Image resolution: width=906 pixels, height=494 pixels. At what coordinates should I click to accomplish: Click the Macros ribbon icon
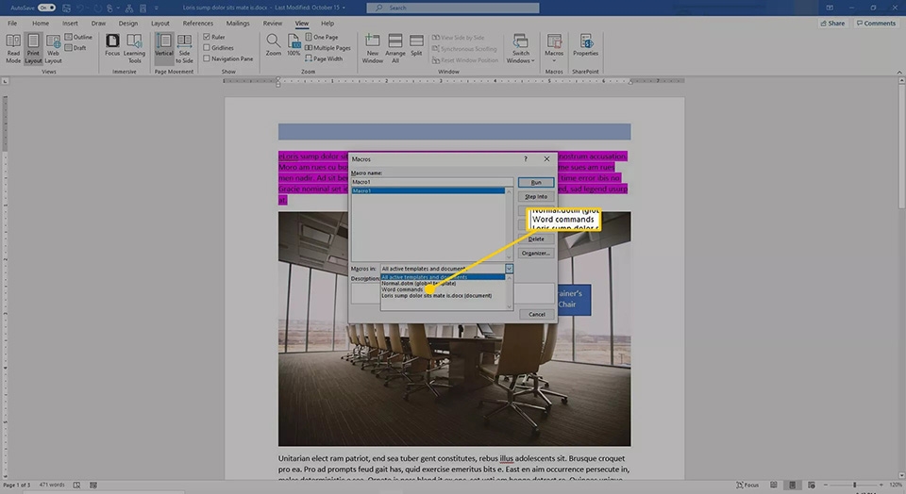coord(554,41)
